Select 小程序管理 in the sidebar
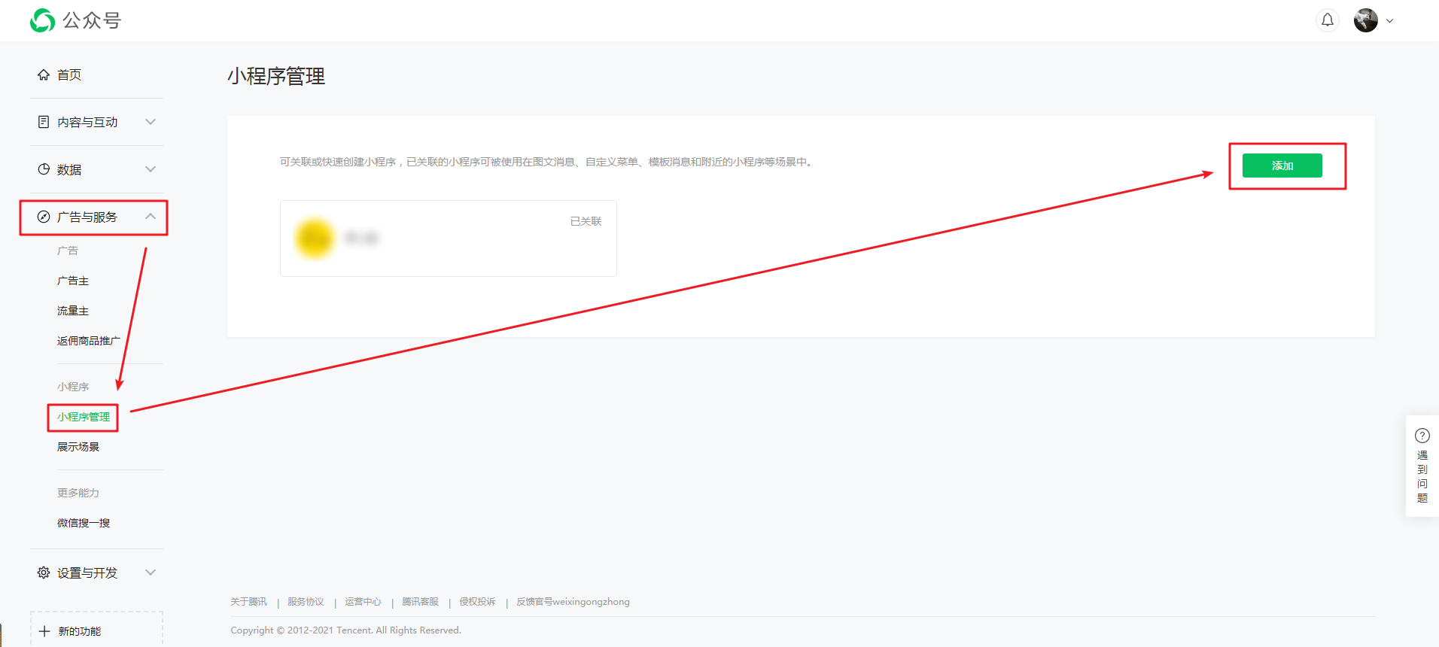Image resolution: width=1439 pixels, height=647 pixels. tap(83, 417)
